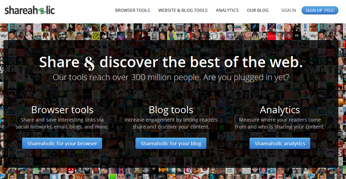This screenshot has height=179, width=346.
Task: Open the Browser Tools menu
Action: (x=133, y=10)
